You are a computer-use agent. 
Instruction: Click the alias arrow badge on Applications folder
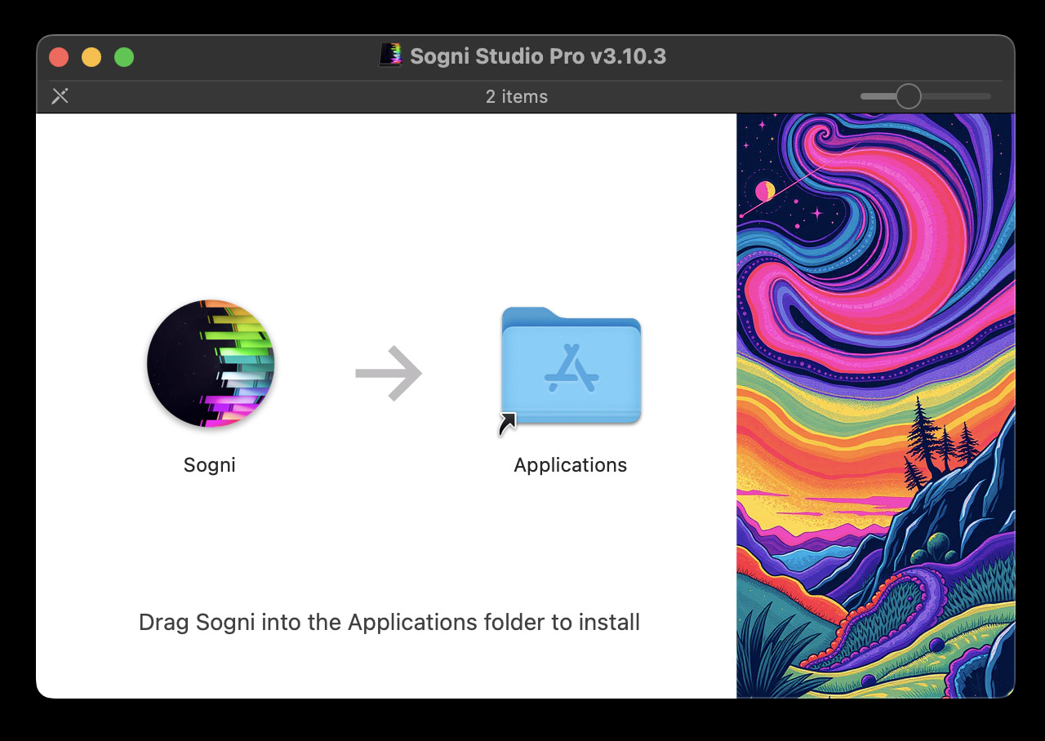pos(507,424)
